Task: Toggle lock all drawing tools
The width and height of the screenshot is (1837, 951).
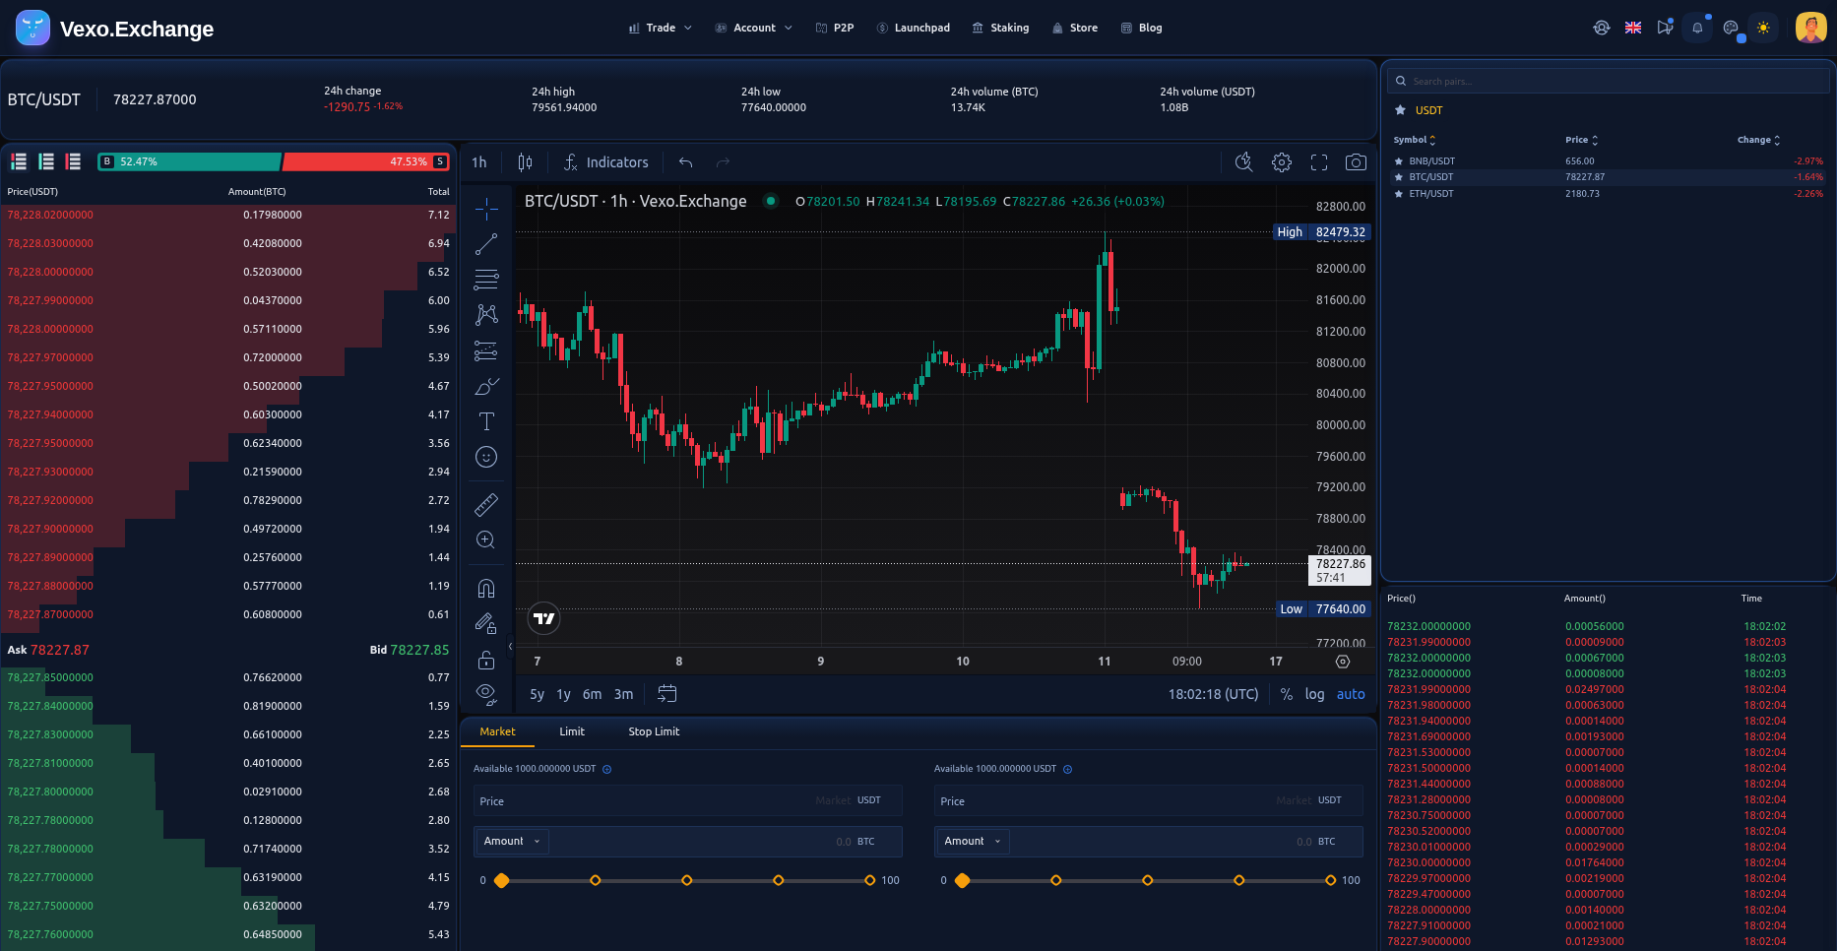Action: point(486,660)
